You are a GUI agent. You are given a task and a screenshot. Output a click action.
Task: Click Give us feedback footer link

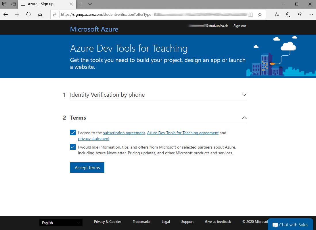point(218,222)
